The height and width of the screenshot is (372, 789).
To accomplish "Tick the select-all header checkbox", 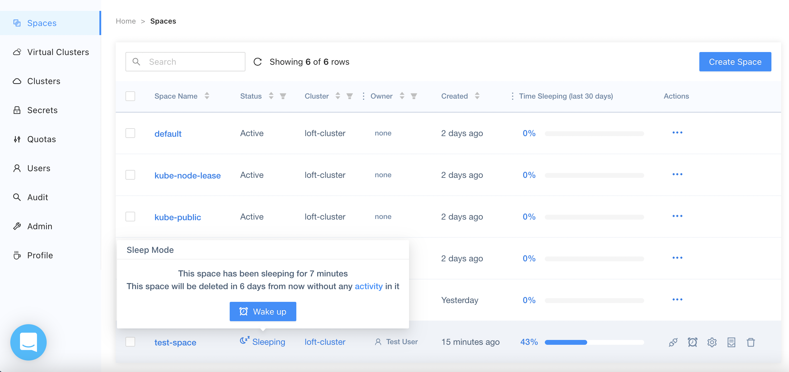I will 130,96.
